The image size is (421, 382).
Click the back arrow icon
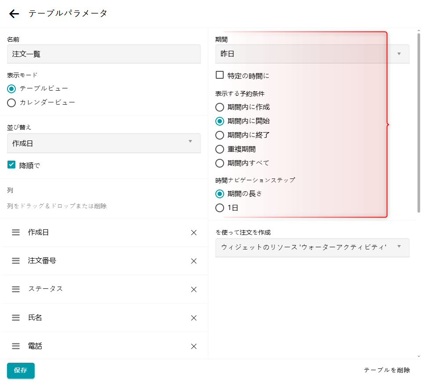pos(14,14)
